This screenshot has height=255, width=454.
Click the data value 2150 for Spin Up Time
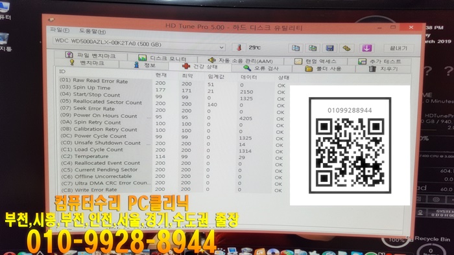pos(246,92)
